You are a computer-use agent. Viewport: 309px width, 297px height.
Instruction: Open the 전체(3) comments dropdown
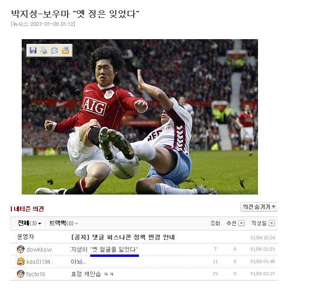click(29, 223)
